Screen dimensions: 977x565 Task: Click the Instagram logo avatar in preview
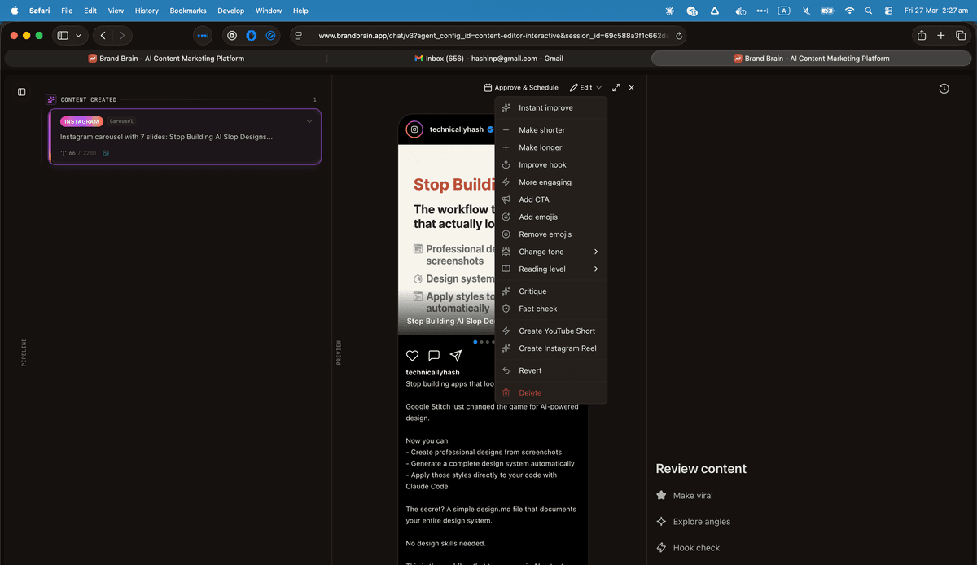click(x=414, y=129)
